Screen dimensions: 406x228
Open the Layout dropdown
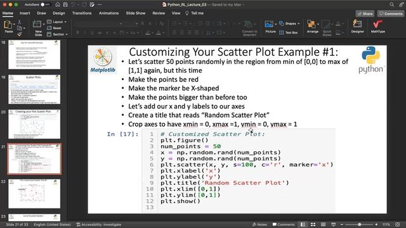click(56, 22)
